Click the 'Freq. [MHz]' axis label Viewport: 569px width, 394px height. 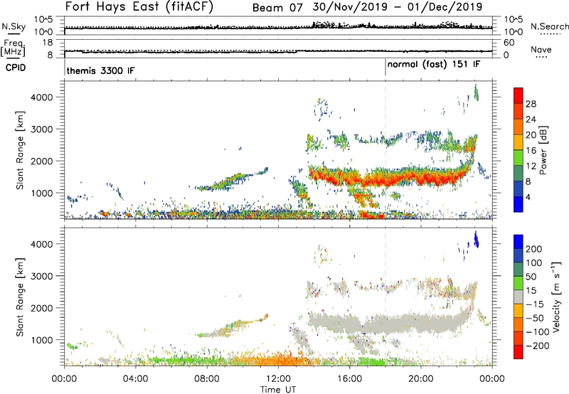point(13,48)
